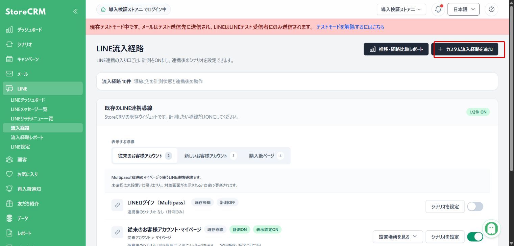Click the 友だち紹介 gift icon
Screen dimensions: 514x246
coord(9,204)
